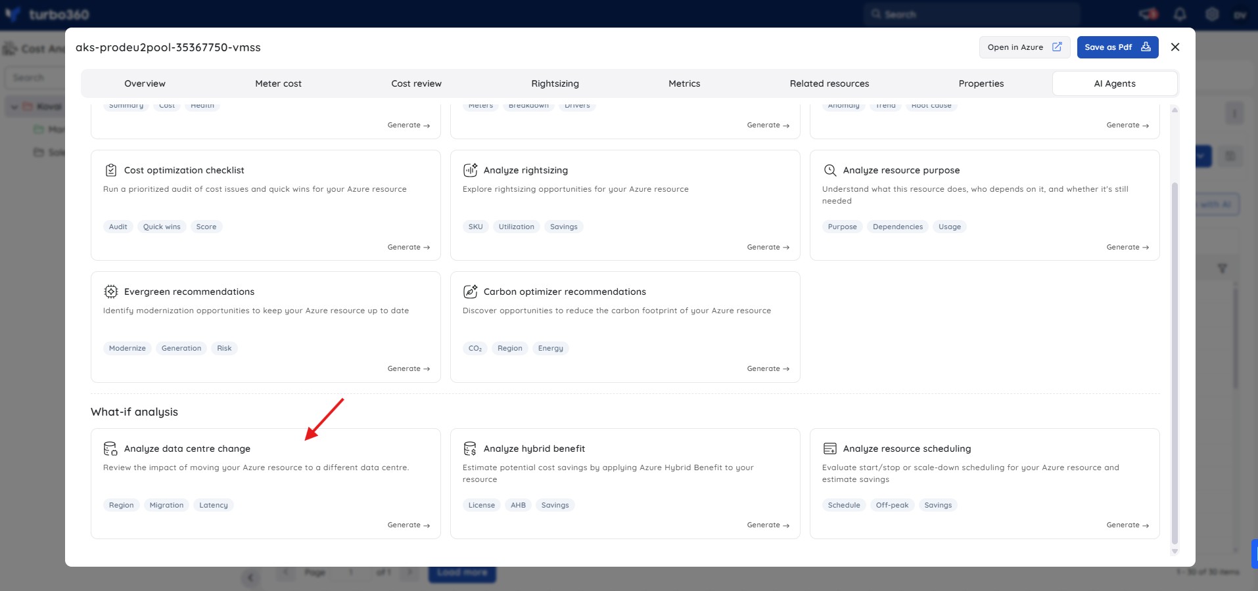Generate the Analyze resource purpose report
Image resolution: width=1258 pixels, height=591 pixels.
1128,247
